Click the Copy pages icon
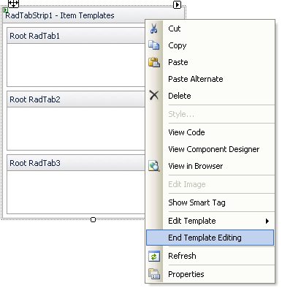This screenshot has height=288, width=282. (154, 45)
